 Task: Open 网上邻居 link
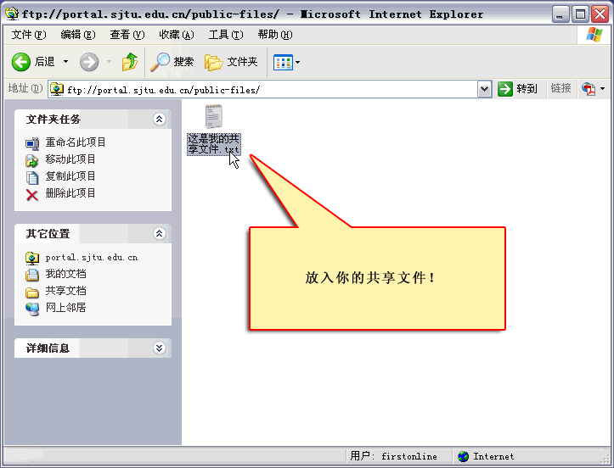pyautogui.click(x=65, y=307)
